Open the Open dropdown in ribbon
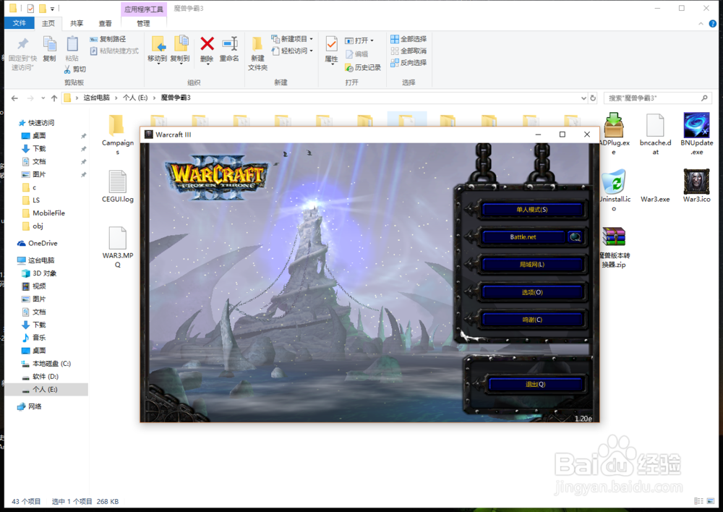 point(359,40)
